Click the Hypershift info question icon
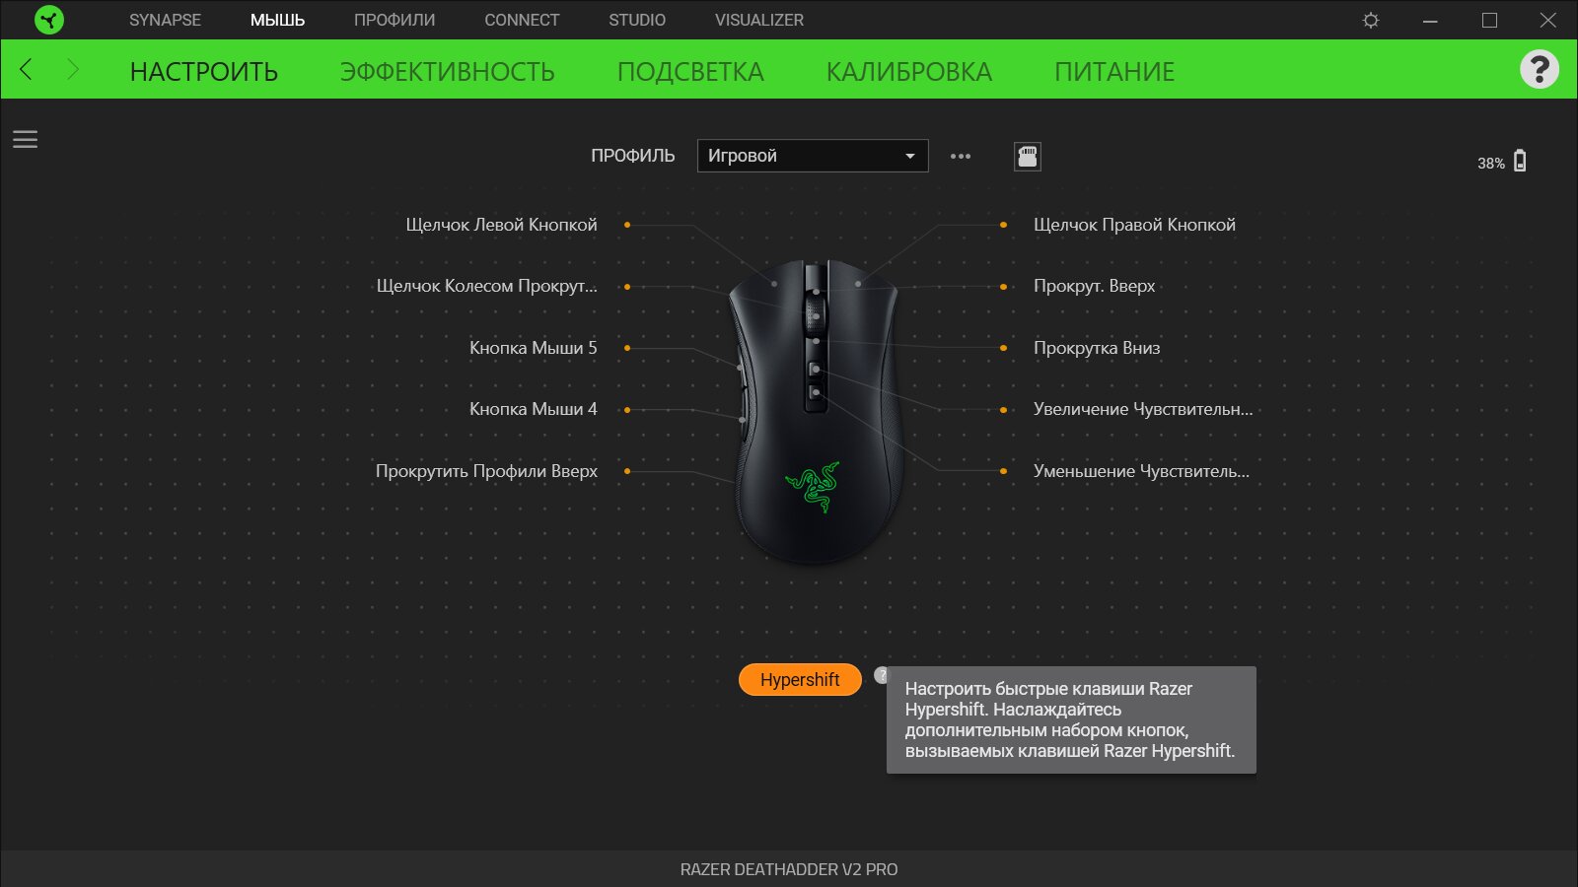This screenshot has height=887, width=1578. (881, 675)
